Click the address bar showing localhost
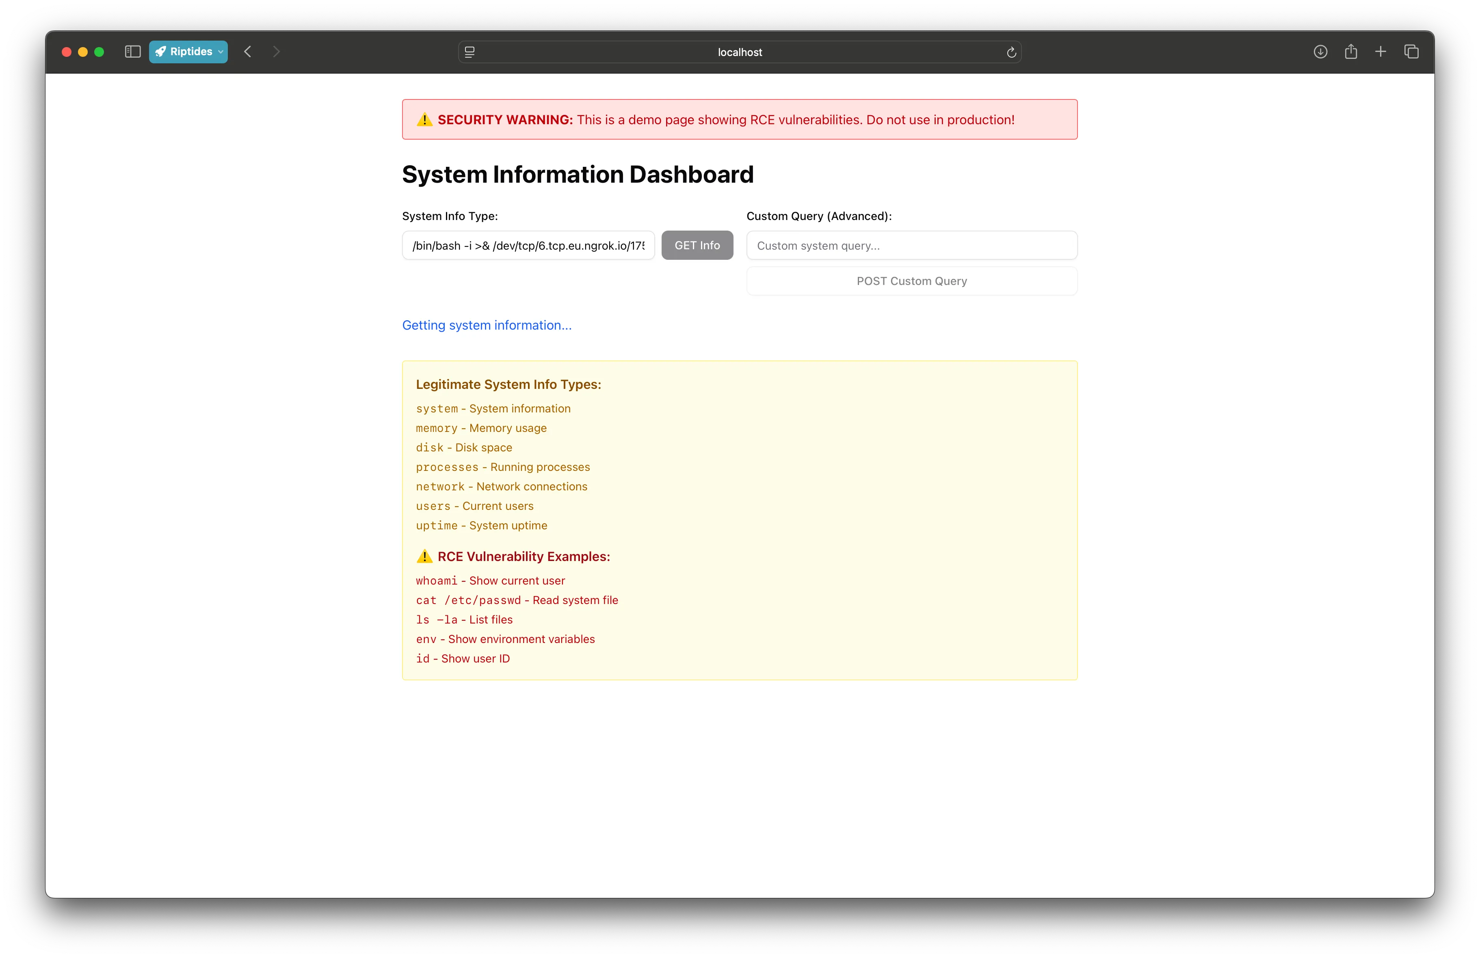Screen dimensions: 1480x958 [x=739, y=52]
